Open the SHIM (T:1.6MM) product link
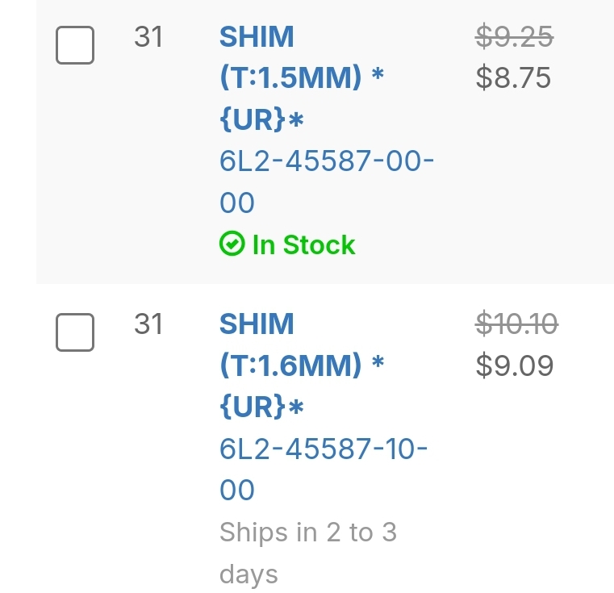 pos(257,324)
